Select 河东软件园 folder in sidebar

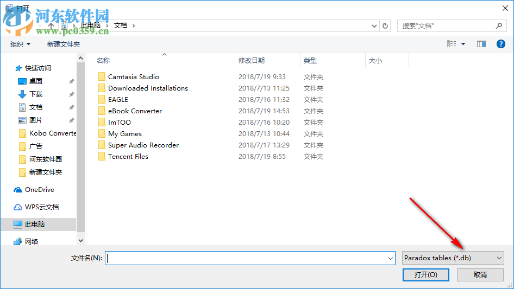pos(45,159)
